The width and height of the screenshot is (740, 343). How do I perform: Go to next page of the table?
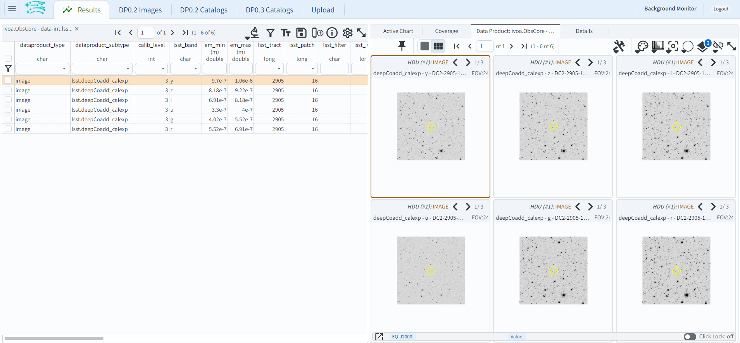[x=172, y=33]
